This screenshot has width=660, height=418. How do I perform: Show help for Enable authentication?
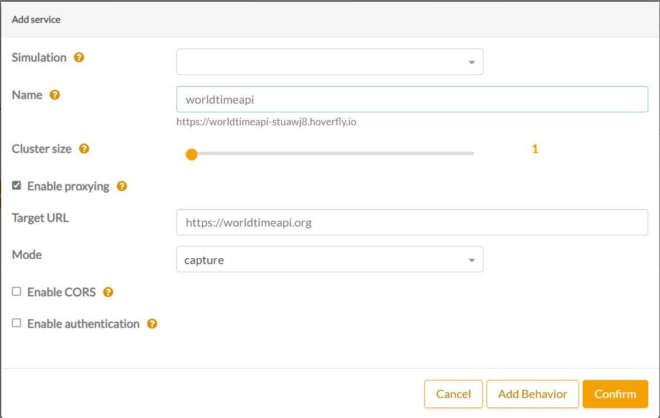point(152,324)
